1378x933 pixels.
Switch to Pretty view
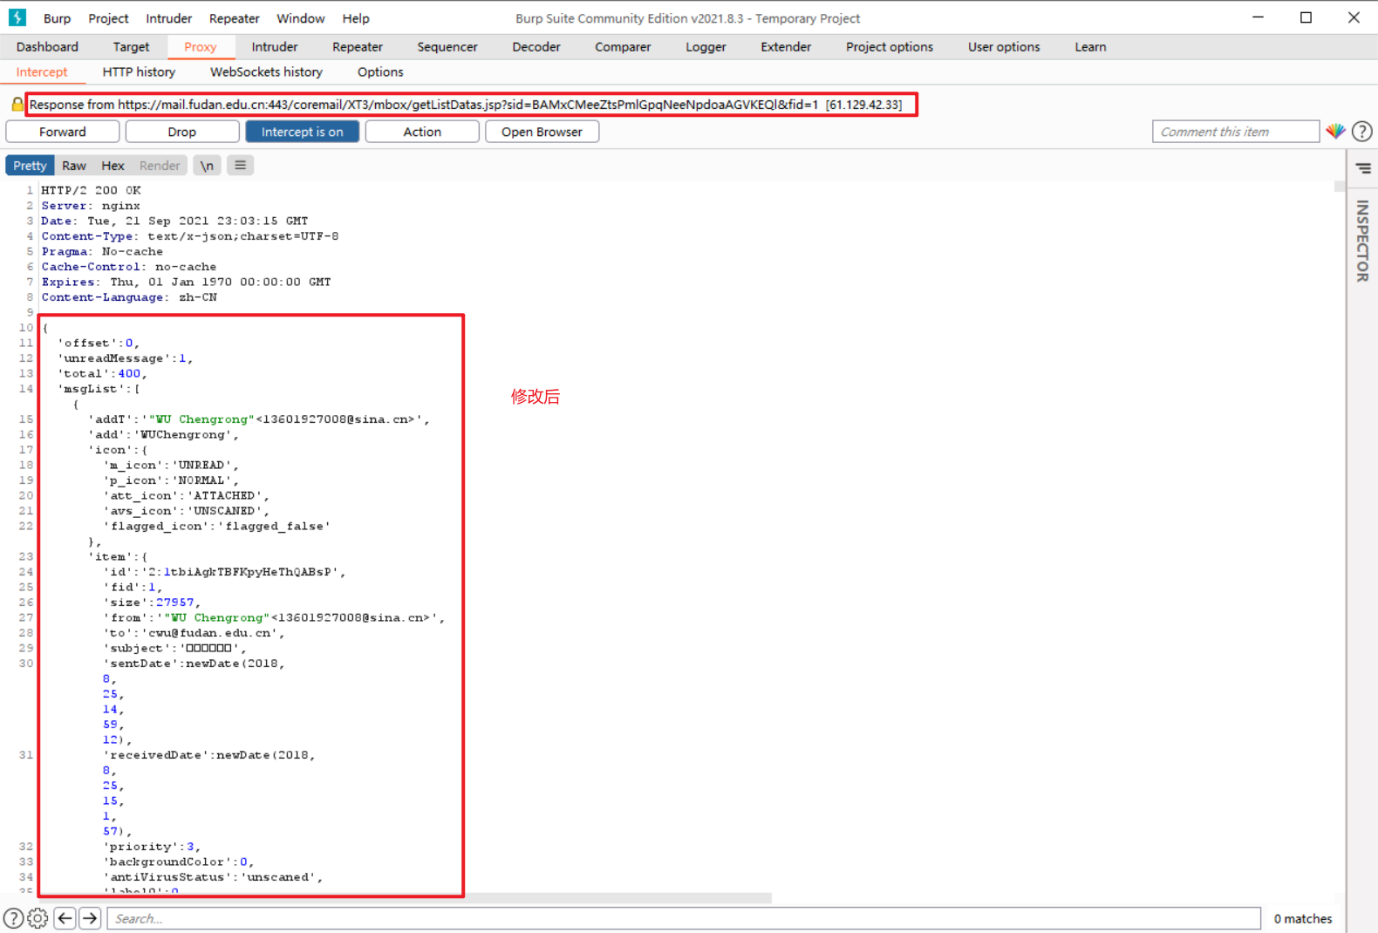tap(30, 166)
